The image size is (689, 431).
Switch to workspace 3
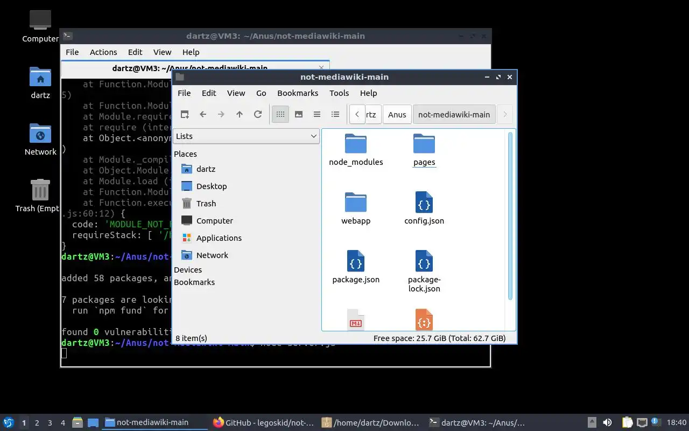pos(50,423)
